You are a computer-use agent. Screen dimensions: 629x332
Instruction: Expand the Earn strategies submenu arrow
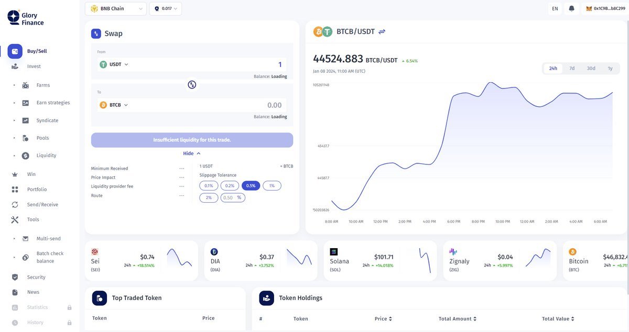pyautogui.click(x=14, y=103)
